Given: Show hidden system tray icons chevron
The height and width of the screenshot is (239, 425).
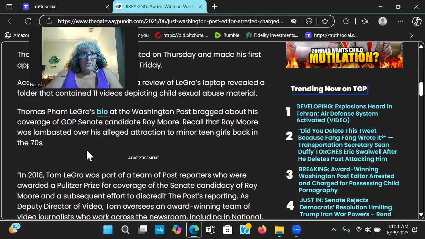Looking at the screenshot, I should coord(334,230).
